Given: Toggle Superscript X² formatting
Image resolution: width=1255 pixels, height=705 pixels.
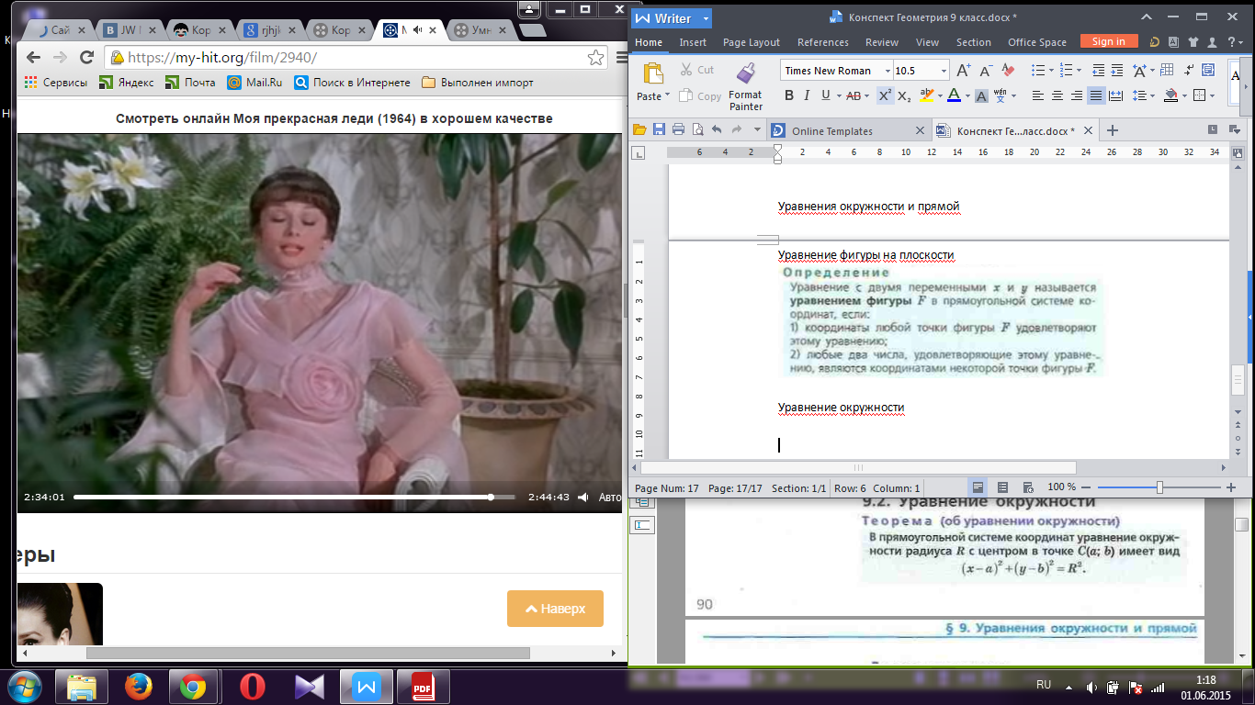Looking at the screenshot, I should tap(885, 95).
